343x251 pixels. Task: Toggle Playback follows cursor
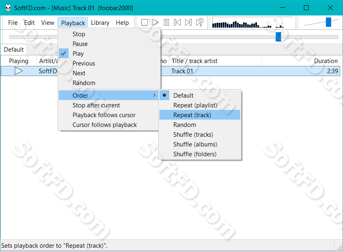pyautogui.click(x=108, y=115)
